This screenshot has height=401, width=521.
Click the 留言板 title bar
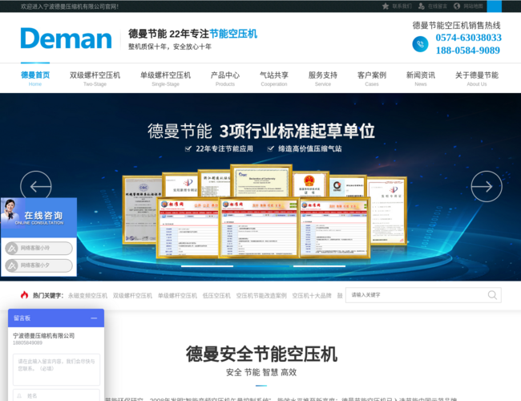[x=56, y=318]
